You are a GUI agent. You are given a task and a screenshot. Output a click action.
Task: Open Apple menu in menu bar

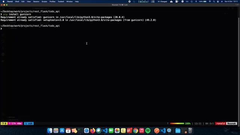[x=3, y=1]
